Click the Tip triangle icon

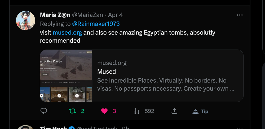click(196, 111)
